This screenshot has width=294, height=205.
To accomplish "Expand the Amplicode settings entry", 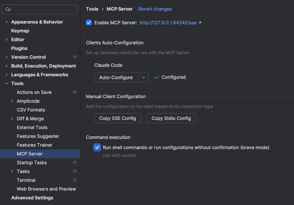I will pyautogui.click(x=12, y=101).
